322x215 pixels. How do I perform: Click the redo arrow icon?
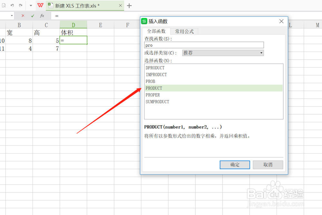tap(21, 5)
